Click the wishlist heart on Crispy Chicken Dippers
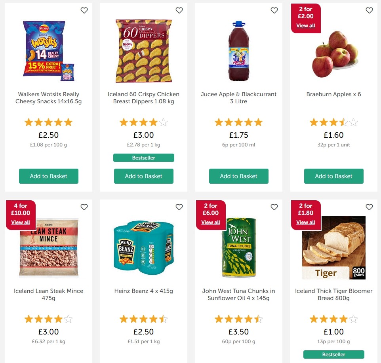This screenshot has width=381, height=363. 179,10
